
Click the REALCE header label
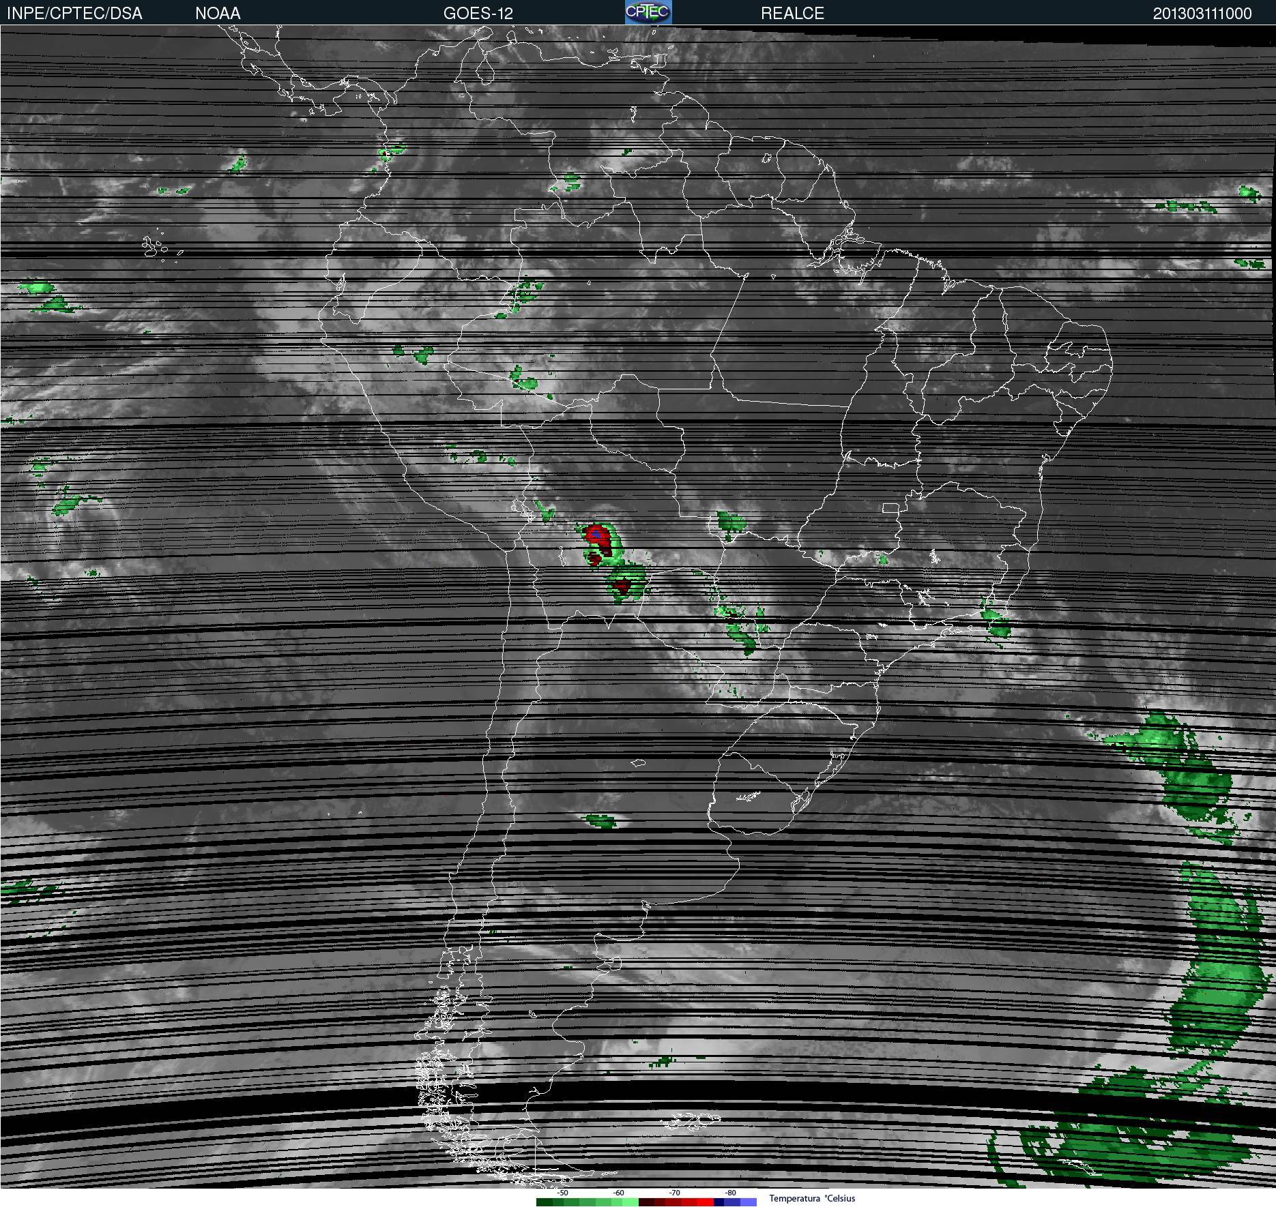(792, 14)
